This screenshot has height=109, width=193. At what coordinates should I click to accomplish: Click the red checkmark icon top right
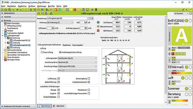click(x=183, y=10)
